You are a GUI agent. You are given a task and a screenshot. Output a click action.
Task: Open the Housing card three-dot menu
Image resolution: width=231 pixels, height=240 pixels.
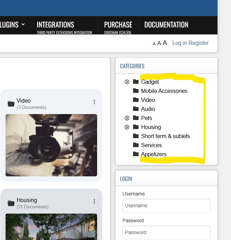[94, 201]
